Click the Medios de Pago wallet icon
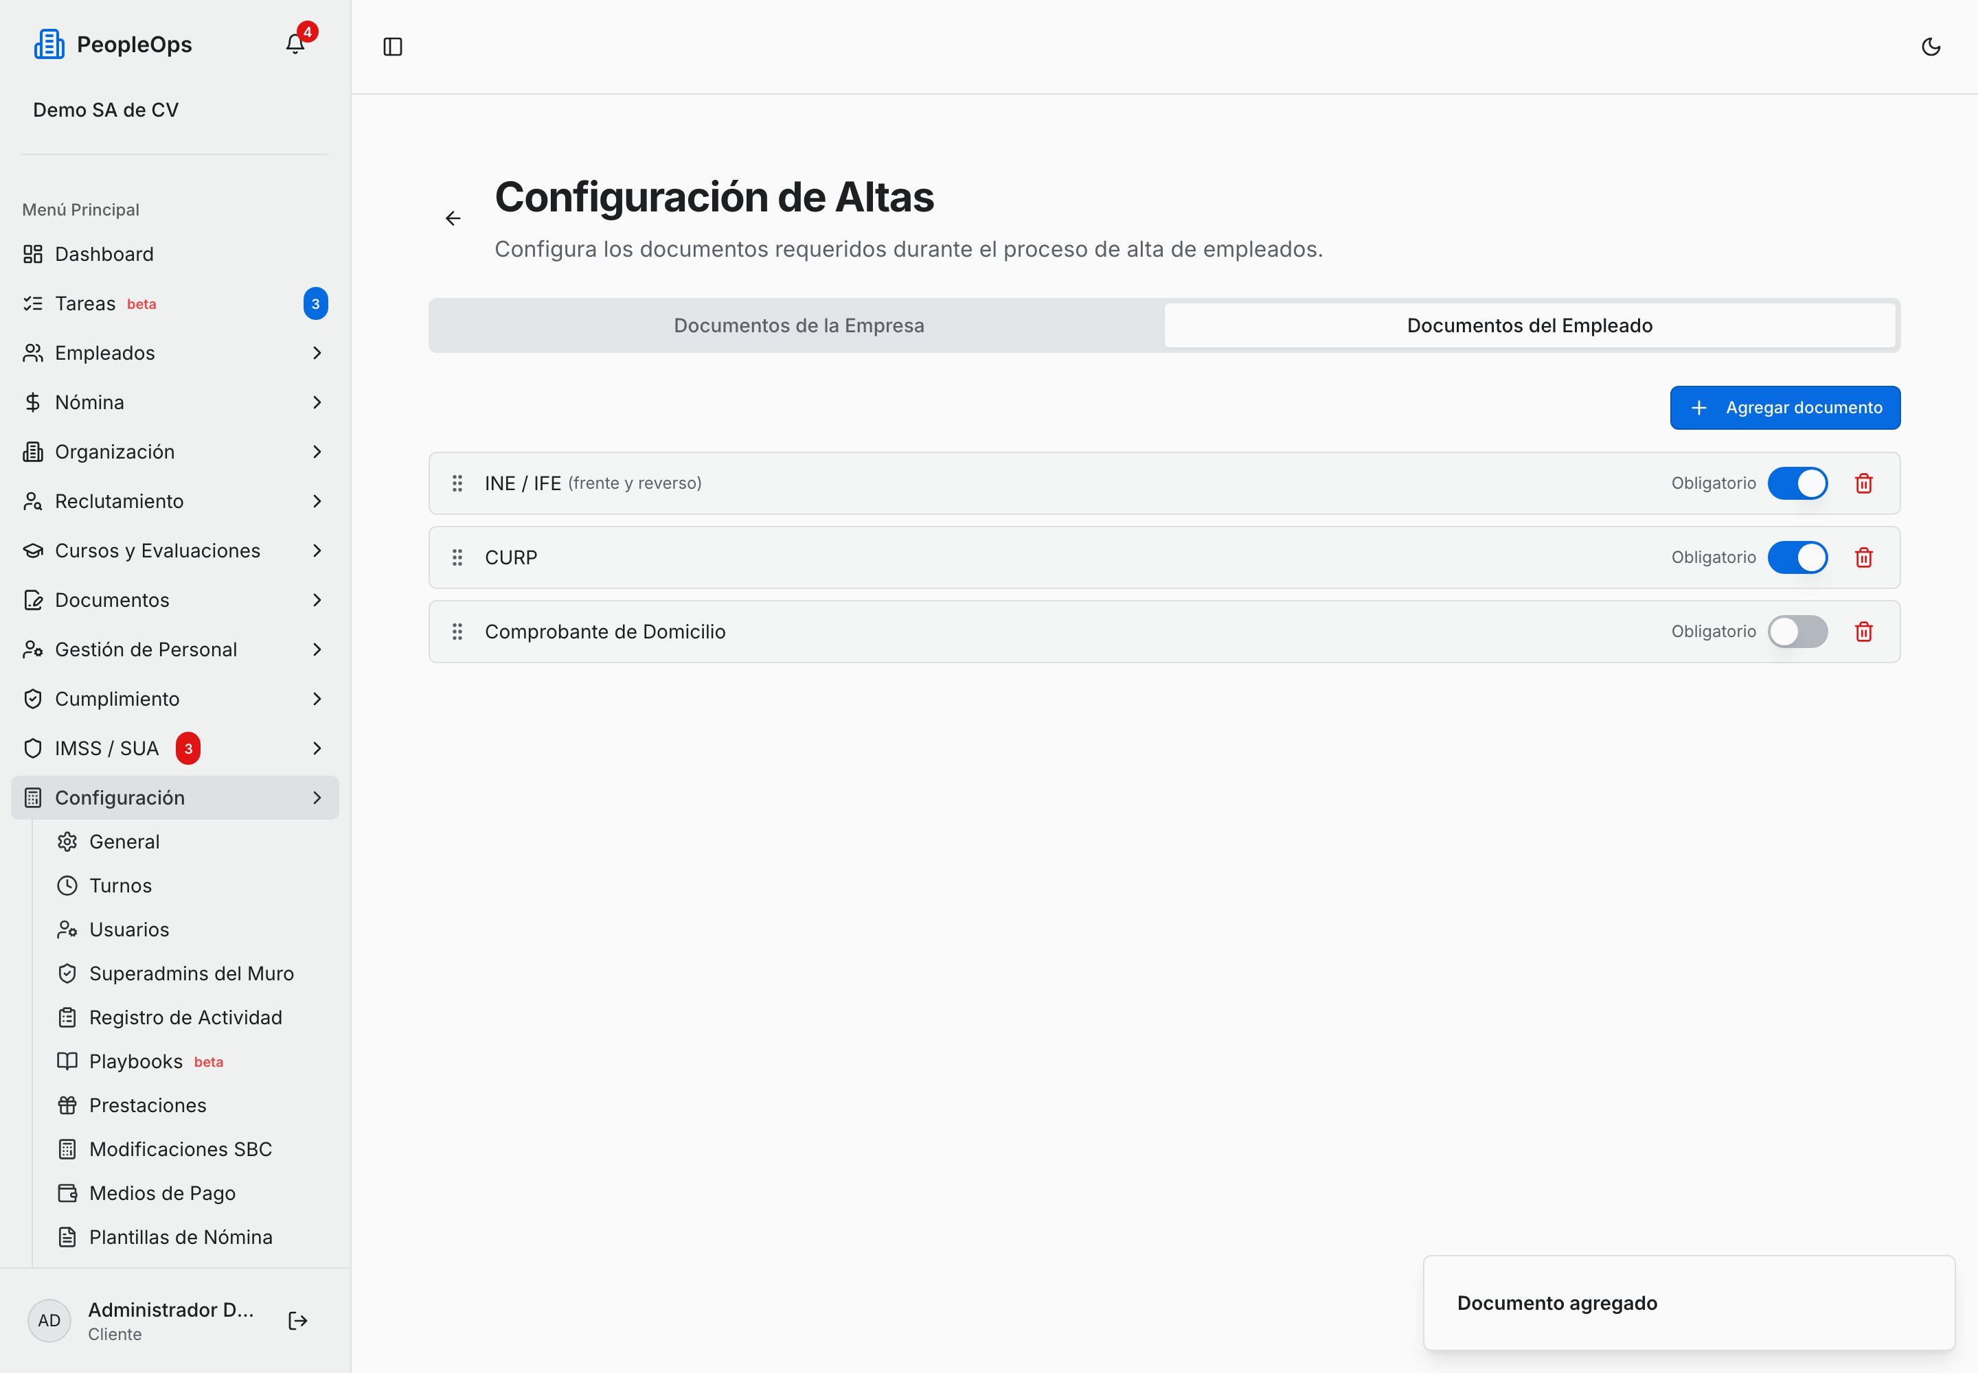1978x1373 pixels. coord(67,1192)
